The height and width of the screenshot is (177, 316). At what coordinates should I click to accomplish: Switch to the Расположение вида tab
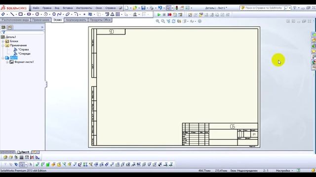(15, 20)
